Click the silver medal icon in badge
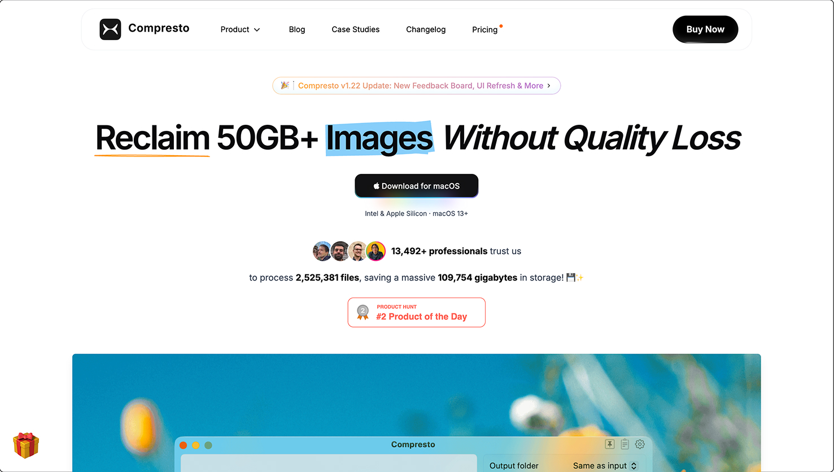Image resolution: width=834 pixels, height=472 pixels. (x=363, y=312)
